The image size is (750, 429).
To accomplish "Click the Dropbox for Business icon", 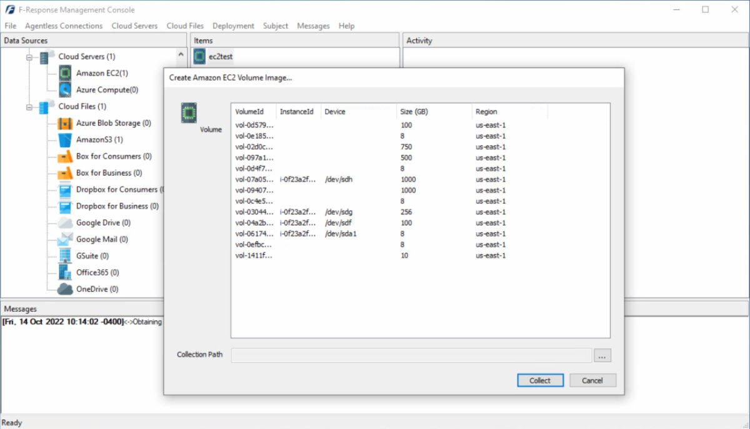I will [65, 206].
